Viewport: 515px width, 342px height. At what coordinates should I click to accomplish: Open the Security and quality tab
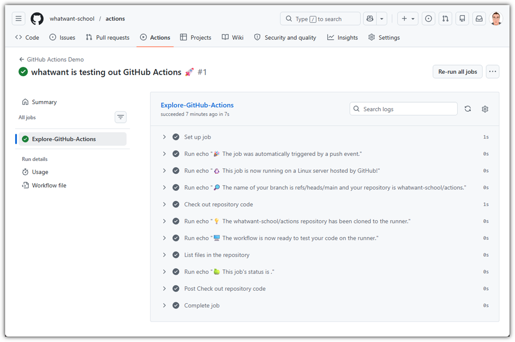[285, 37]
